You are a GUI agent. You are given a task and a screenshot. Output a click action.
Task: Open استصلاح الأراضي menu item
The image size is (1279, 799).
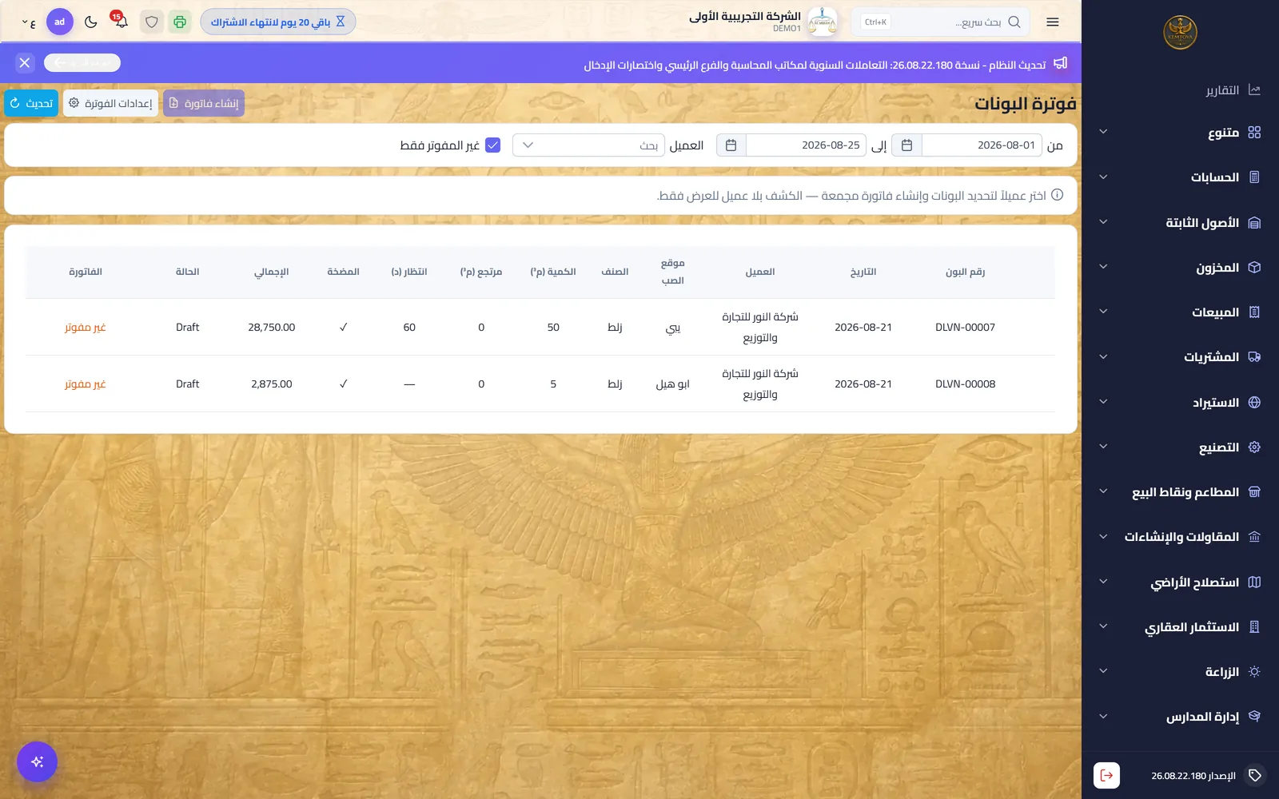tap(1181, 582)
